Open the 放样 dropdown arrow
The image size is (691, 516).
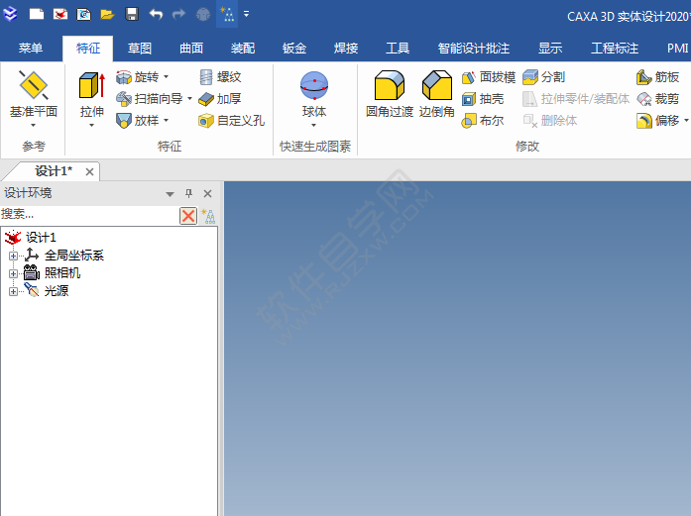[x=167, y=120]
